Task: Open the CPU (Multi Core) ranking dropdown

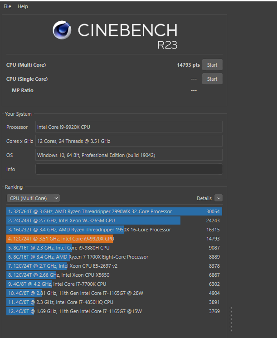Action: pyautogui.click(x=34, y=198)
